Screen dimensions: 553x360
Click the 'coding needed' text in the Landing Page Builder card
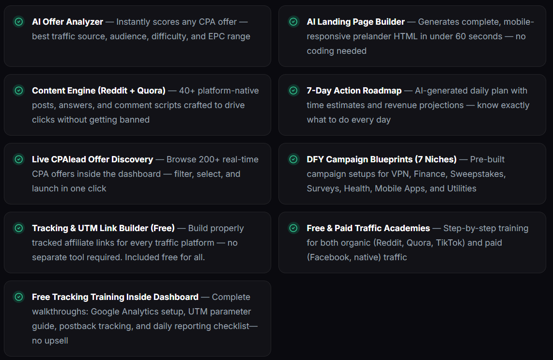(337, 51)
